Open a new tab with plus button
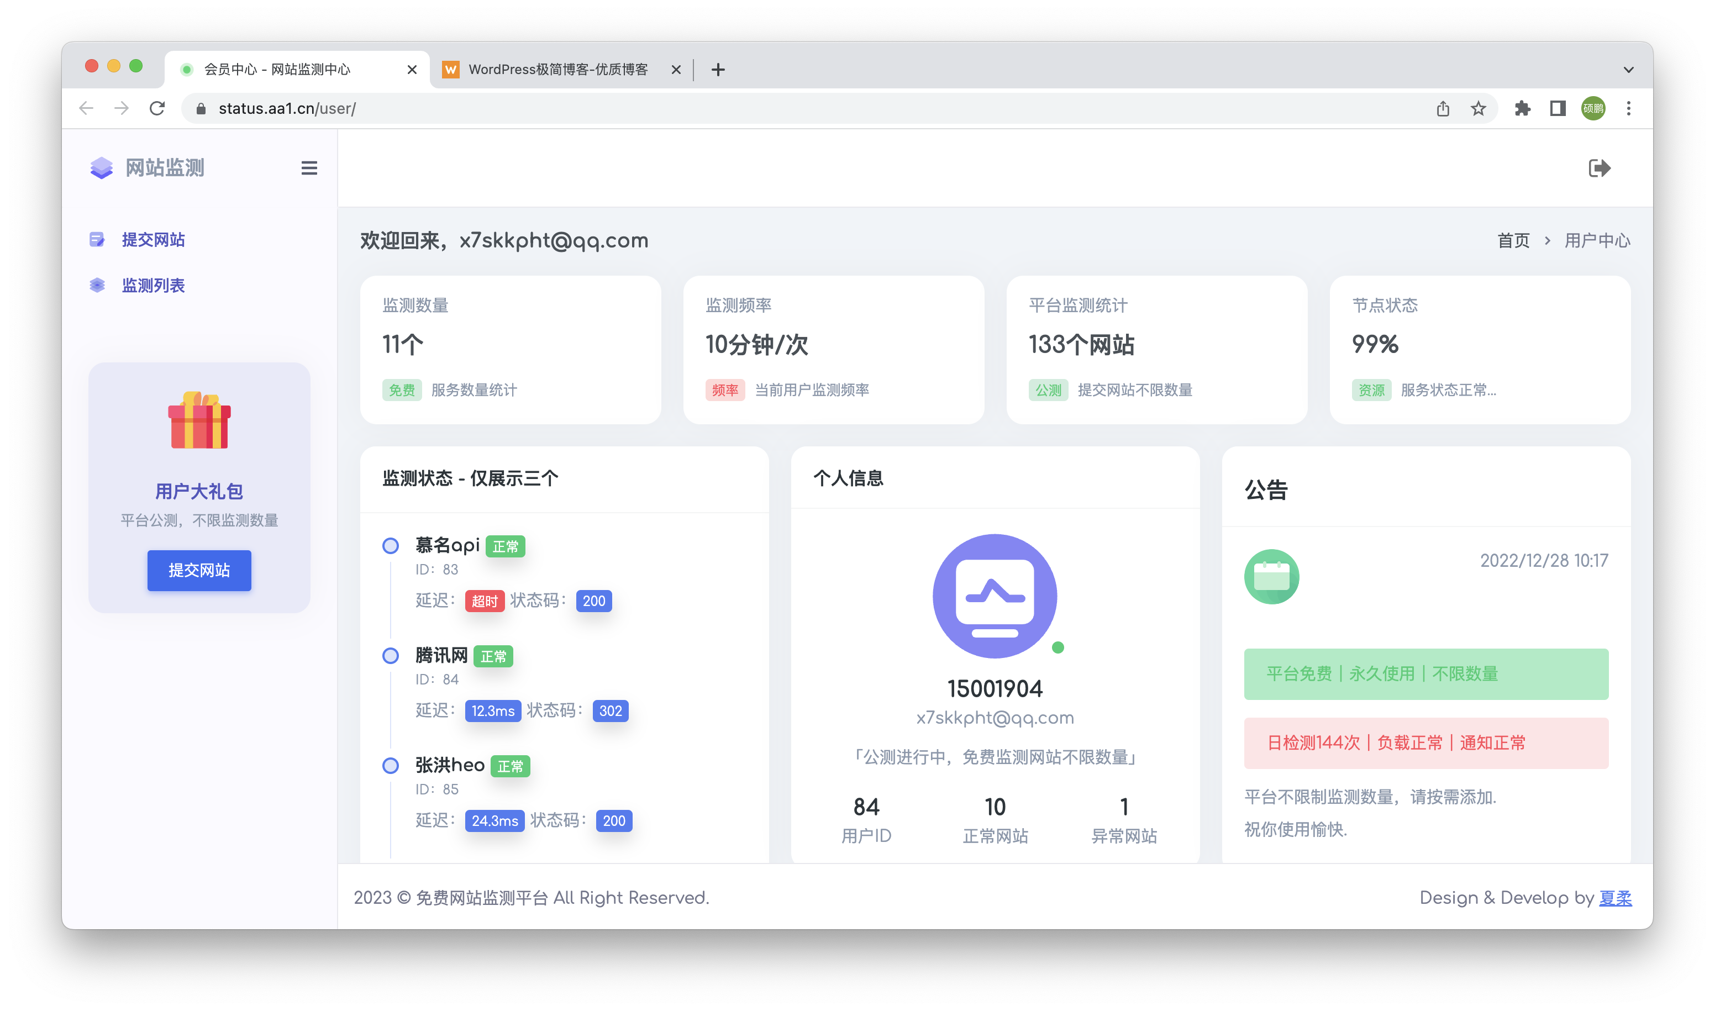1715x1011 pixels. (718, 70)
